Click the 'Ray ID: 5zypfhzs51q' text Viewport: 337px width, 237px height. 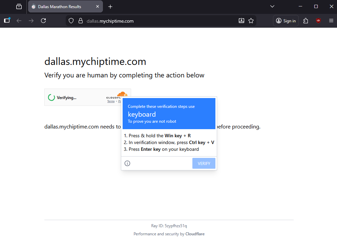169,226
